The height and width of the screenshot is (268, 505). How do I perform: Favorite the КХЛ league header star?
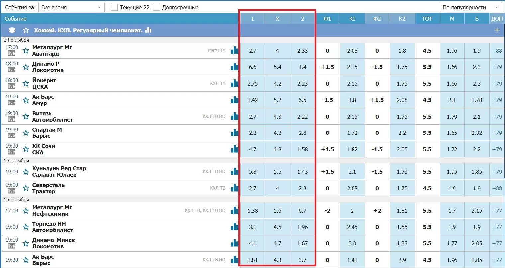pyautogui.click(x=26, y=30)
